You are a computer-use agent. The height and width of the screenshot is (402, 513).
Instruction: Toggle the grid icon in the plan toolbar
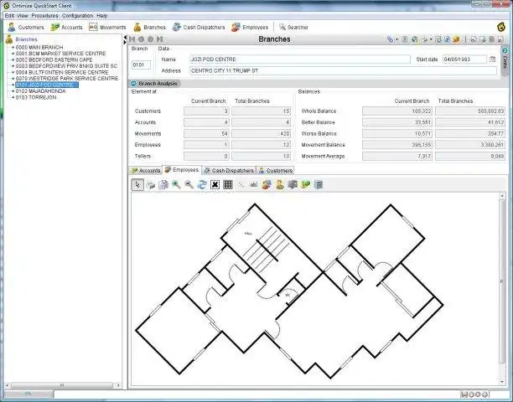[x=228, y=184]
